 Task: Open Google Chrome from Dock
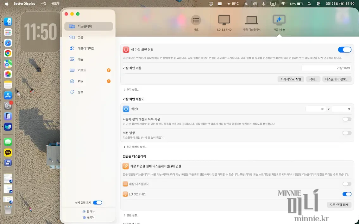(8, 53)
